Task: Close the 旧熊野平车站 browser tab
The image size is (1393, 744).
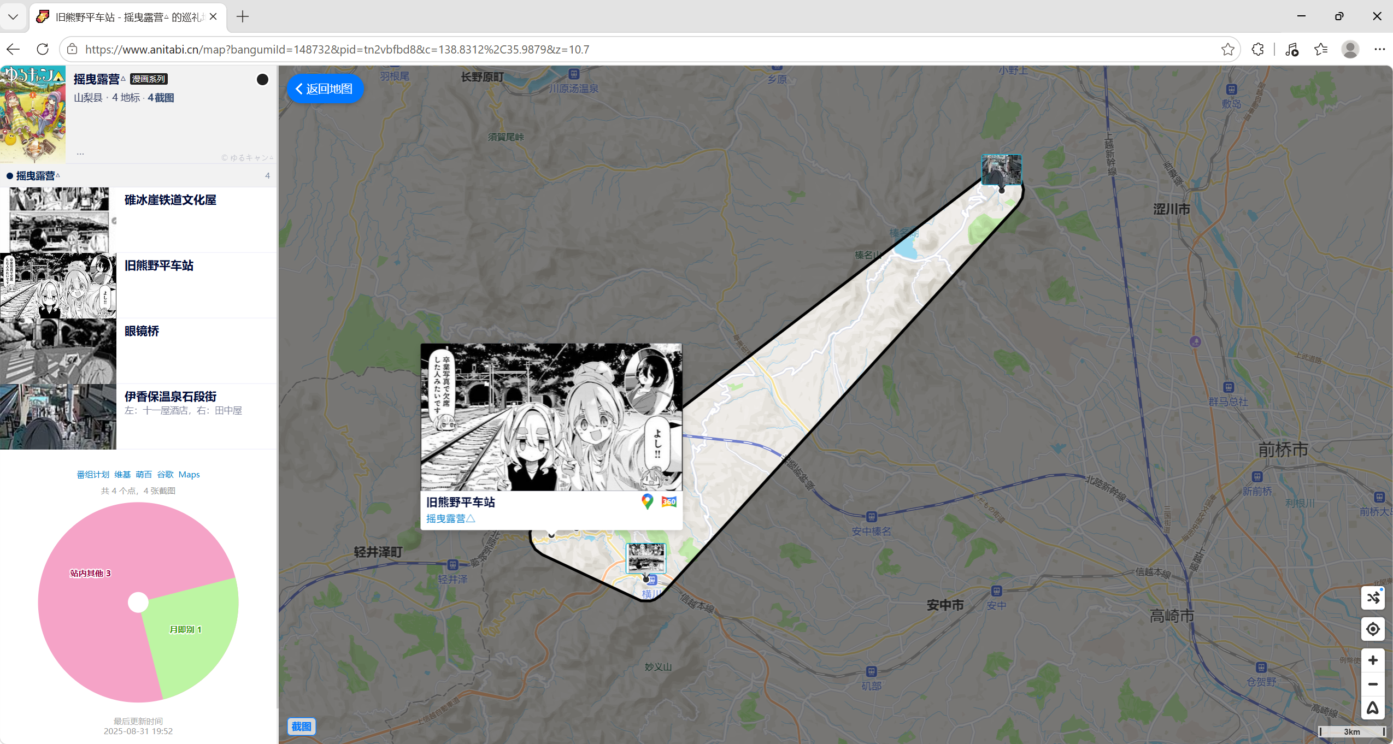Action: [213, 17]
